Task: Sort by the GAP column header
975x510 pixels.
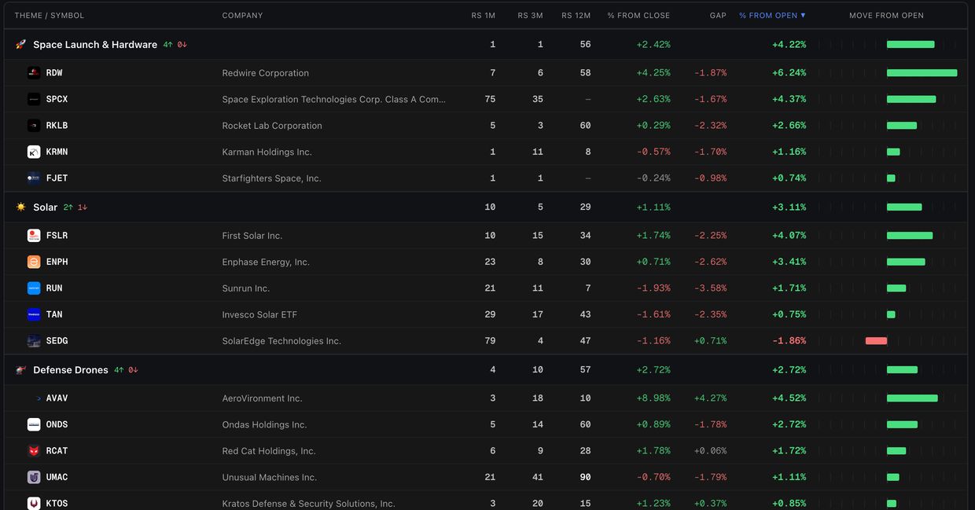Action: (x=718, y=16)
